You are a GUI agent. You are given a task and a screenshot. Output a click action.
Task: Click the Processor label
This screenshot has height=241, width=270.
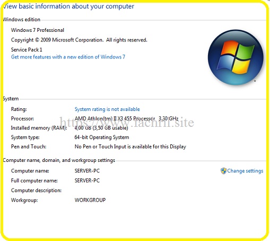(22, 118)
